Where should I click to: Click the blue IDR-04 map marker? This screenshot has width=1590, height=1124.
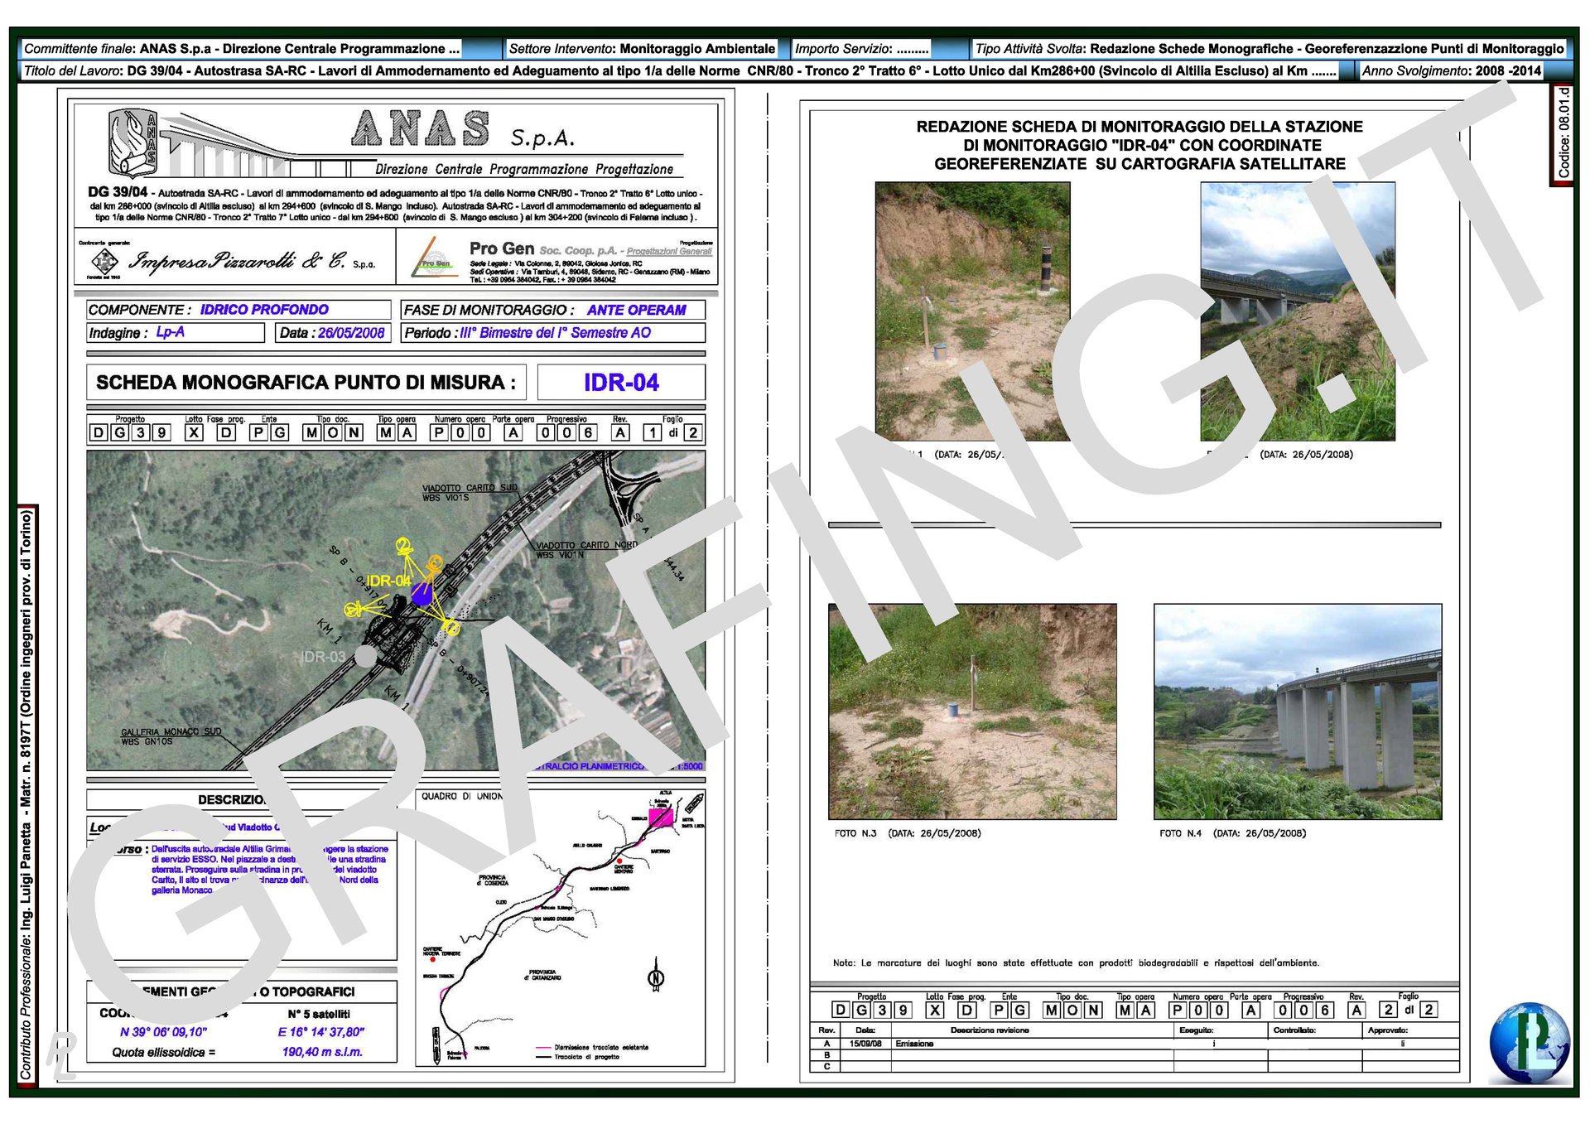(422, 594)
